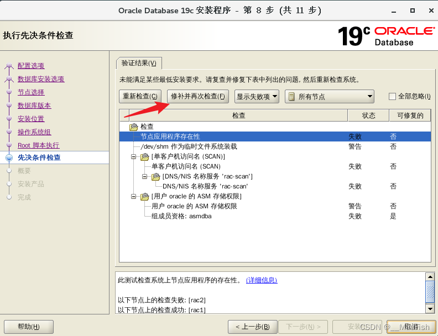Select the 组成员资格: asmdba row
Image resolution: width=438 pixels, height=336 pixels.
(275, 216)
